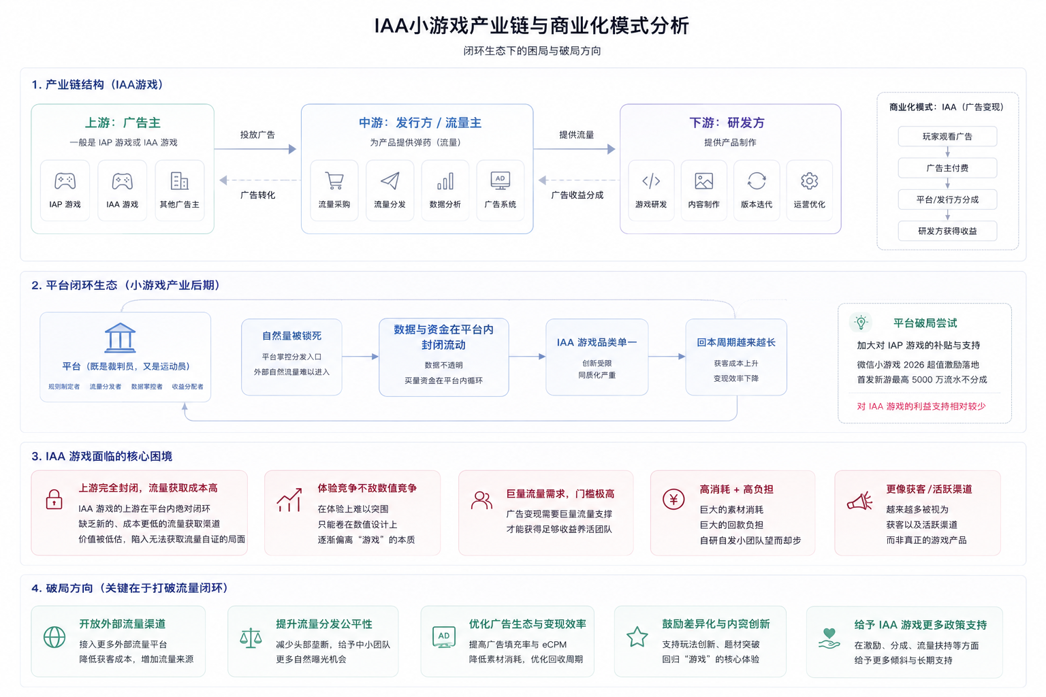
Task: Click the yen coin icon on 高消耗 card
Action: click(x=673, y=500)
